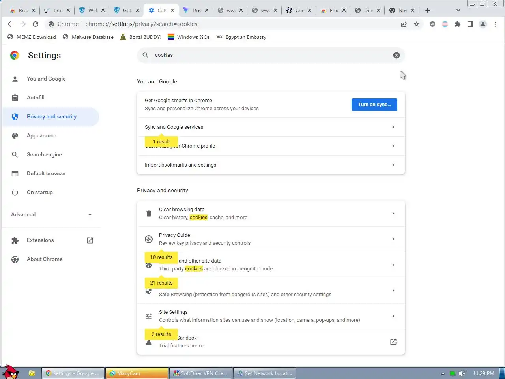Go back with the browser Back arrow
Image resolution: width=505 pixels, height=379 pixels.
click(x=10, y=24)
